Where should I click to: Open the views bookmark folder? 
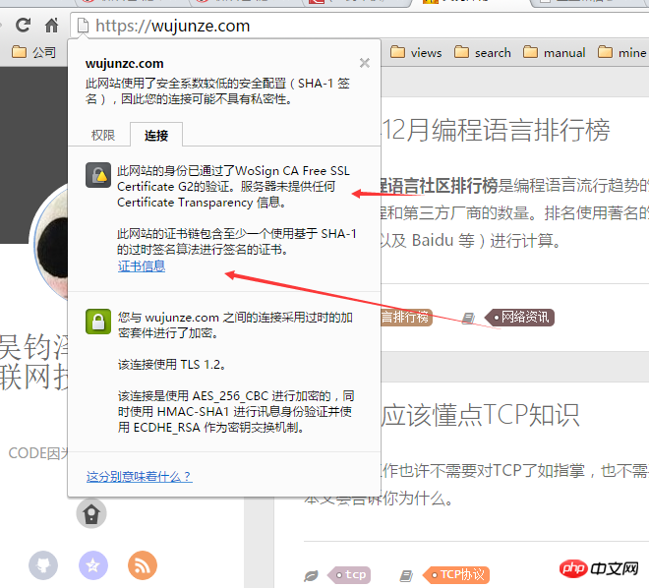pyautogui.click(x=416, y=52)
